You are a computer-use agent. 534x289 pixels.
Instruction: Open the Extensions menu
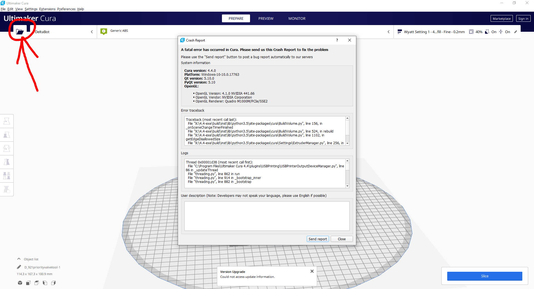(x=47, y=9)
